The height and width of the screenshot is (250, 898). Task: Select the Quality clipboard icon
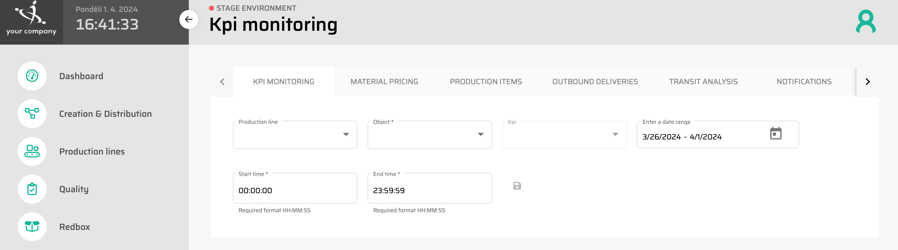(x=32, y=189)
